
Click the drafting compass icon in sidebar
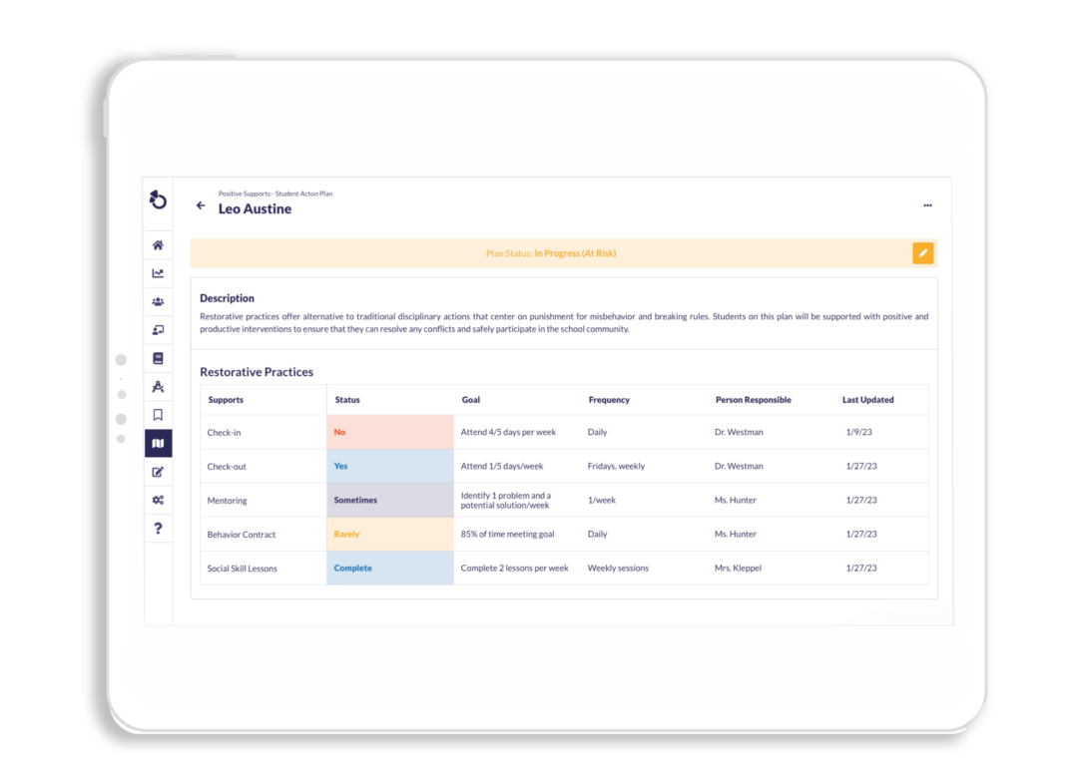(x=158, y=387)
